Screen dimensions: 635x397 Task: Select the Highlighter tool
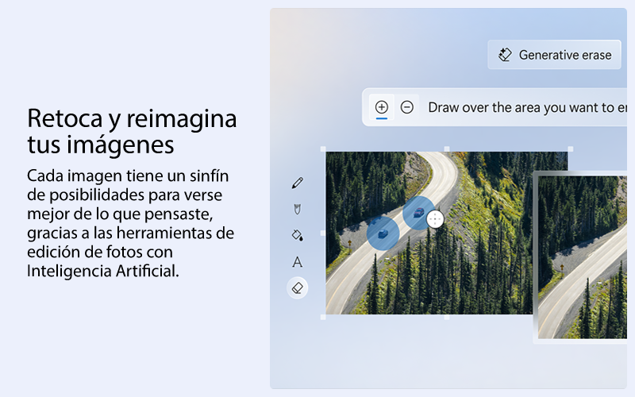click(x=298, y=209)
